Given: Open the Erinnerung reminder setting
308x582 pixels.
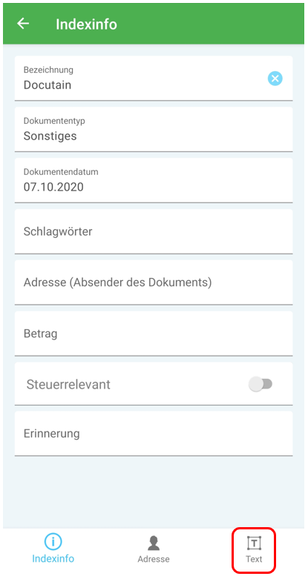Looking at the screenshot, I should point(154,434).
